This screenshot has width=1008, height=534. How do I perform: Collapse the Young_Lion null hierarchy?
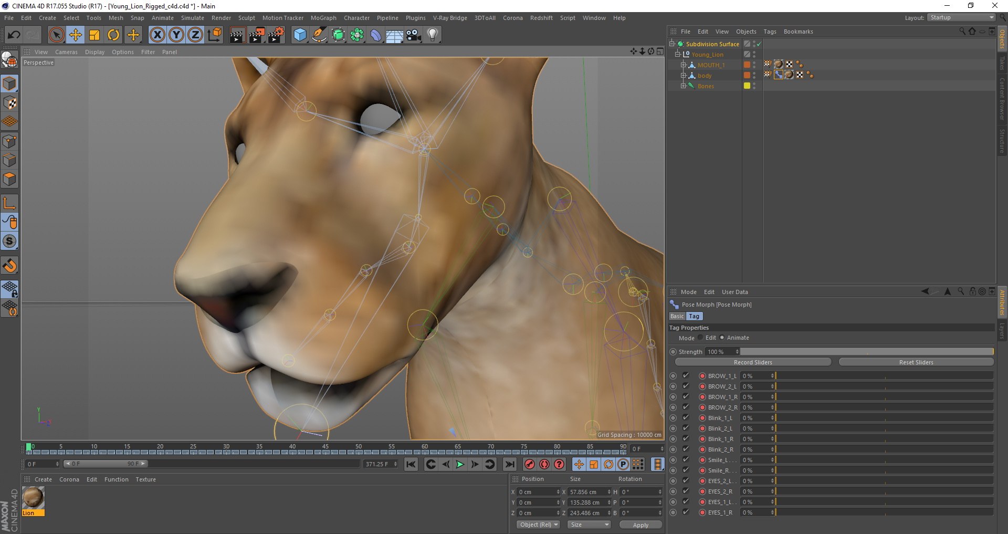pyautogui.click(x=678, y=55)
